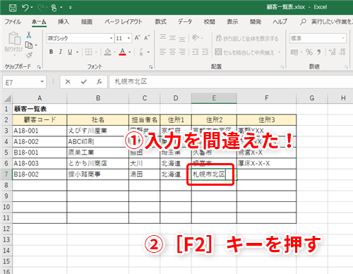Cancel entry with the X button
The height and width of the screenshot is (274, 353).
pos(68,82)
